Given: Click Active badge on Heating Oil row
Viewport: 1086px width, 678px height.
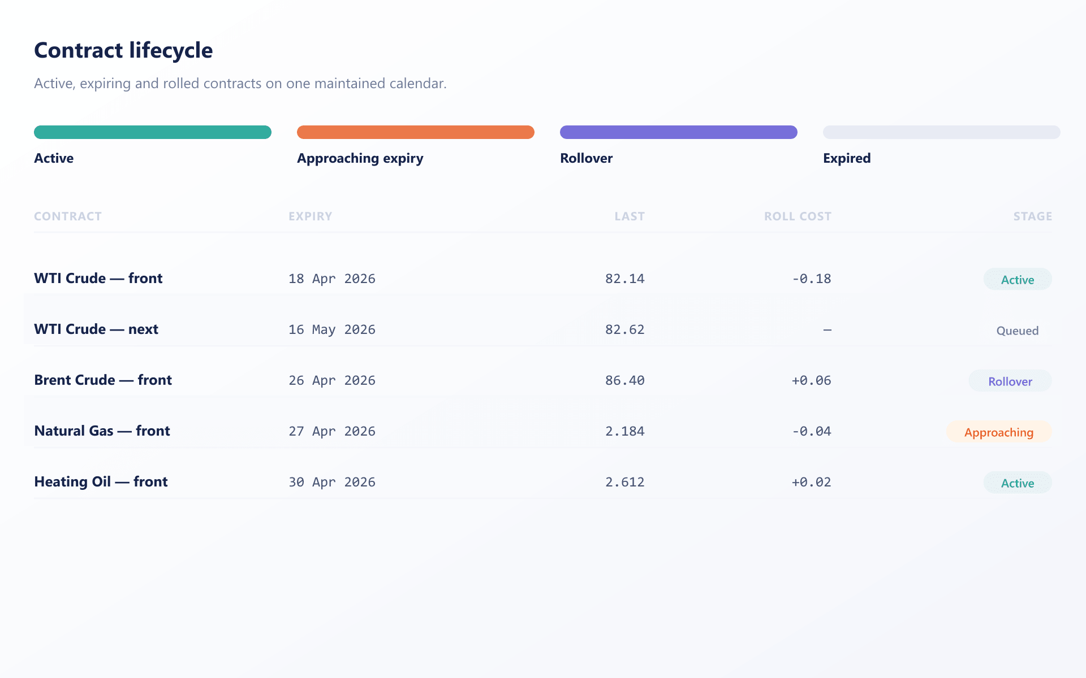Looking at the screenshot, I should pyautogui.click(x=1018, y=483).
